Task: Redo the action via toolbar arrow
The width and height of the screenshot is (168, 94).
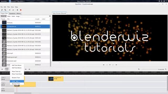Action: pos(13,10)
